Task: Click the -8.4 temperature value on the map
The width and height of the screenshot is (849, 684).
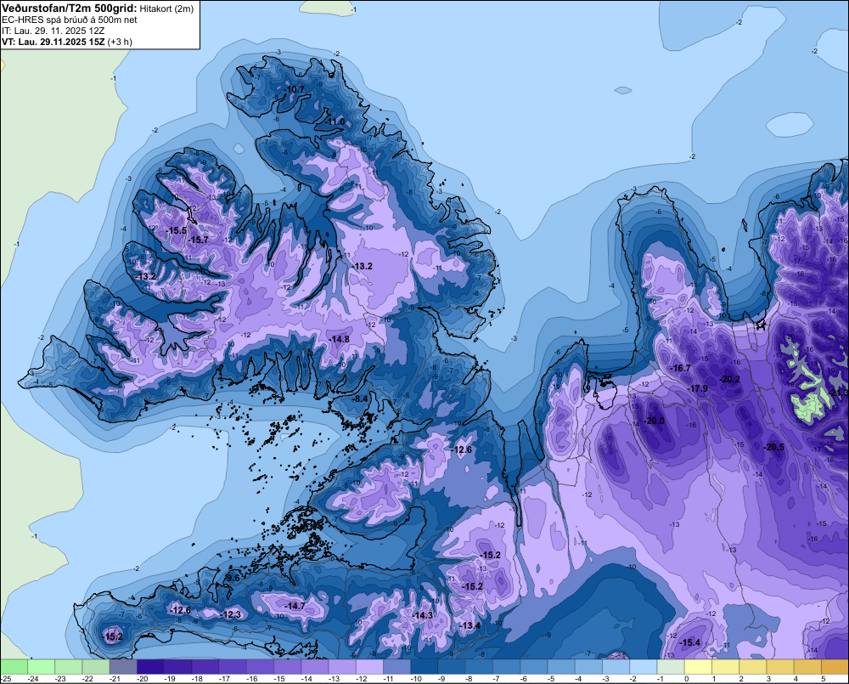Action: tap(361, 399)
